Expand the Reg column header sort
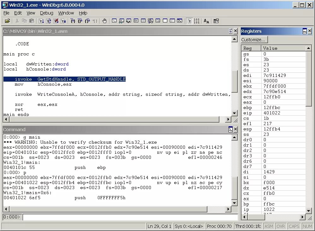This screenshot has height=231, width=315. [251, 48]
